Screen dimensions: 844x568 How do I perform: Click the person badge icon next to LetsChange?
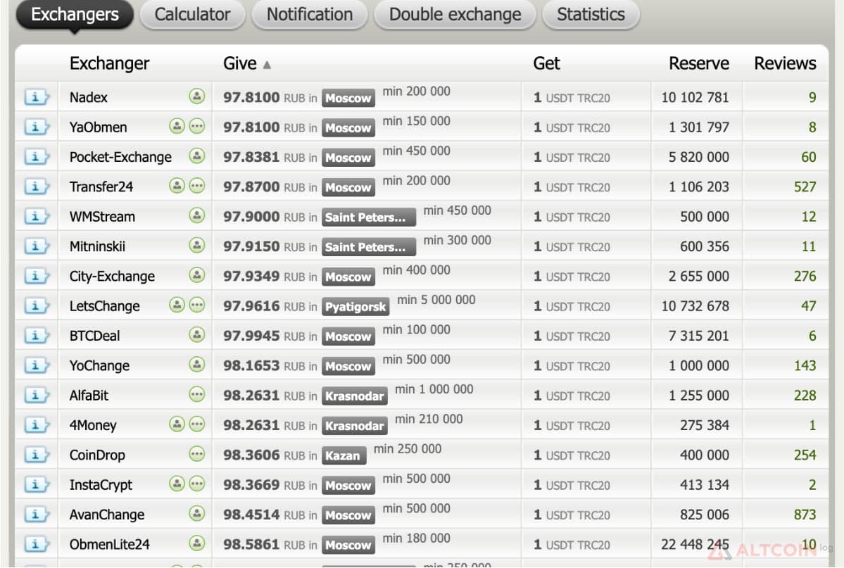coord(177,305)
